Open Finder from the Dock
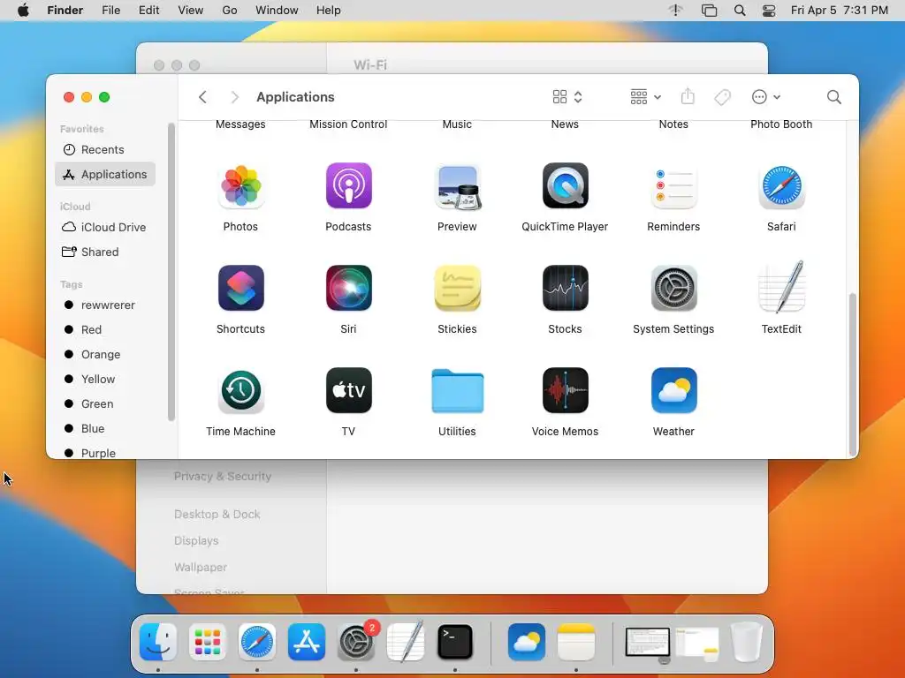Image resolution: width=905 pixels, height=678 pixels. click(x=158, y=642)
